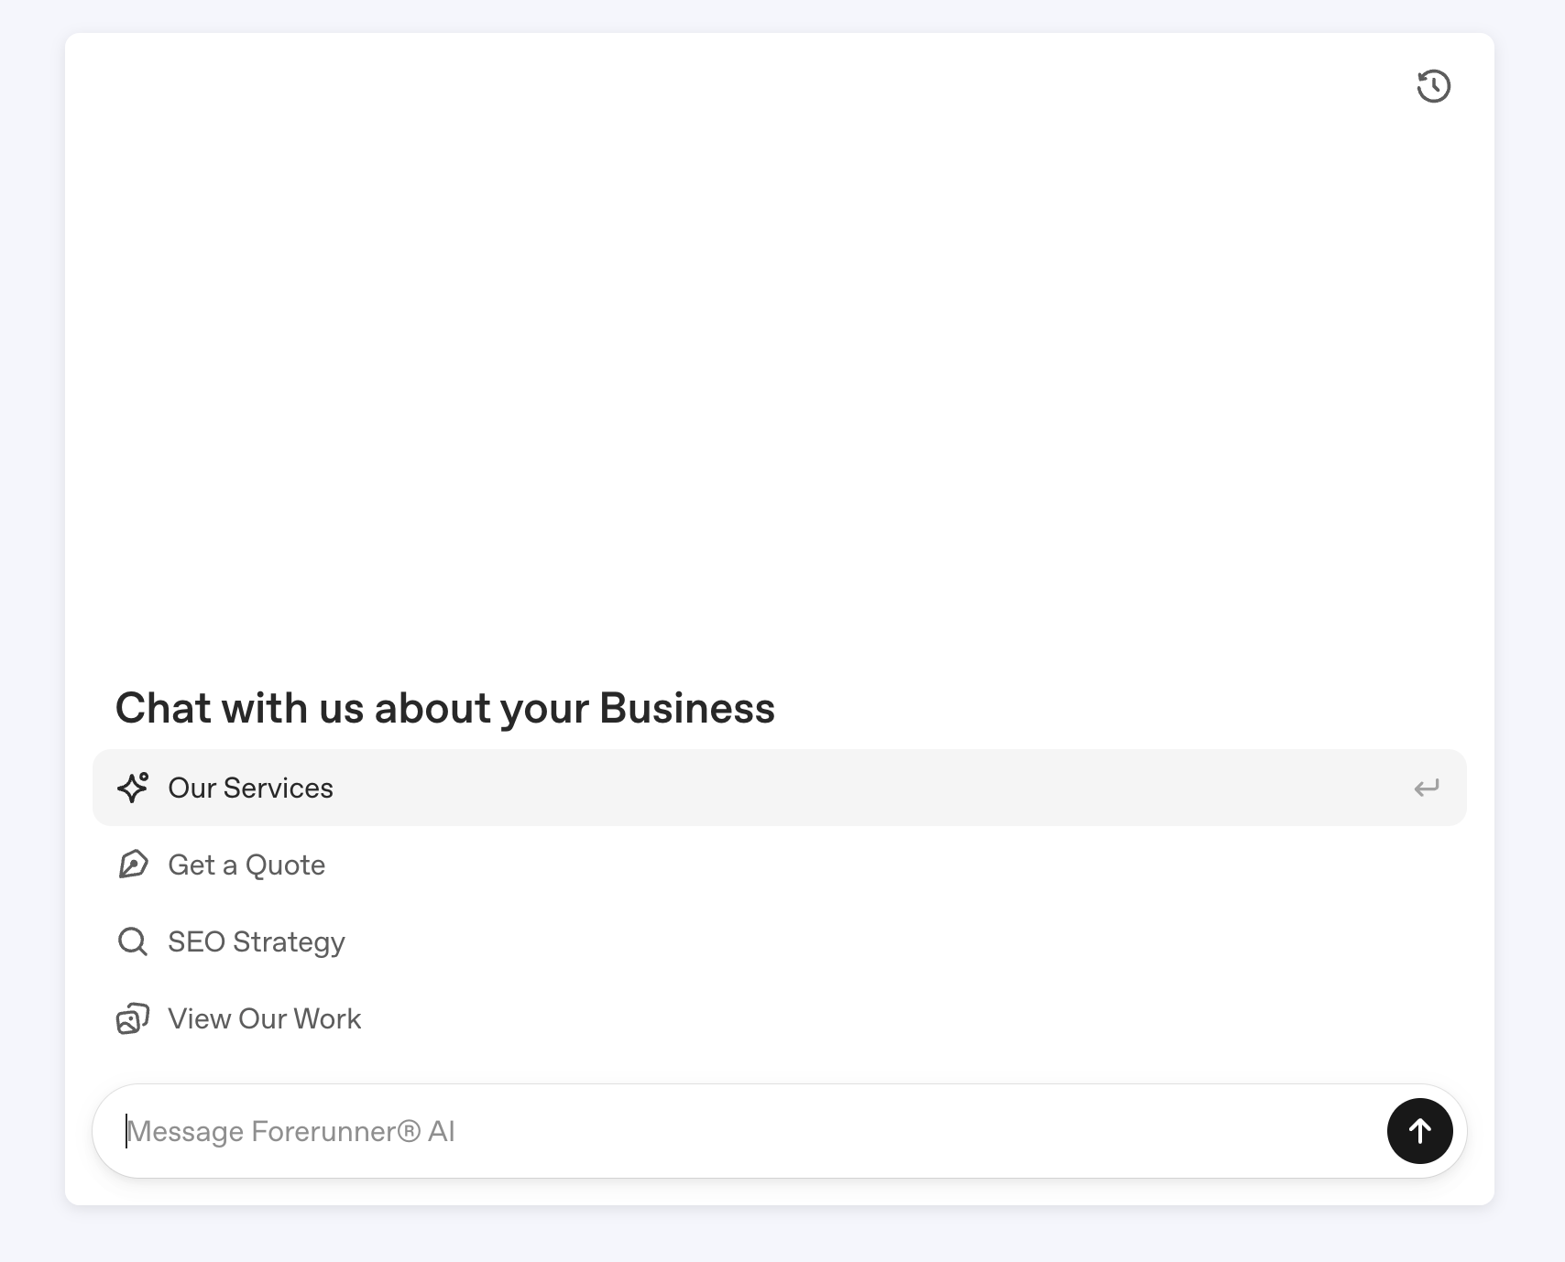Open the View Our Work suggestion
This screenshot has height=1262, width=1565.
[x=264, y=1018]
